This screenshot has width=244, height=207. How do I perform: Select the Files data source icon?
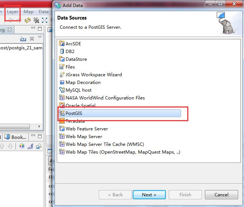click(x=62, y=67)
